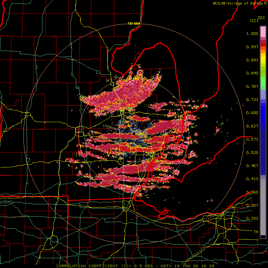Click the 0.947 scale value

pyautogui.click(x=252, y=47)
